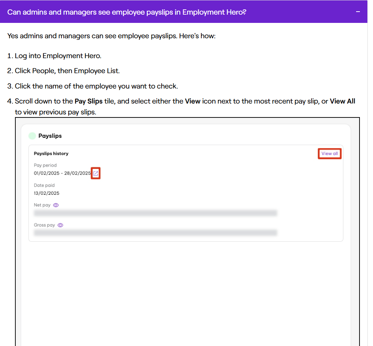
Task: Reveal Net pay with the eye icon
Action: coord(56,205)
